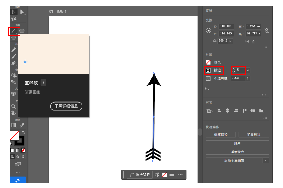Click the 扩展形状 quick action
The height and width of the screenshot is (188, 283).
pyautogui.click(x=254, y=135)
